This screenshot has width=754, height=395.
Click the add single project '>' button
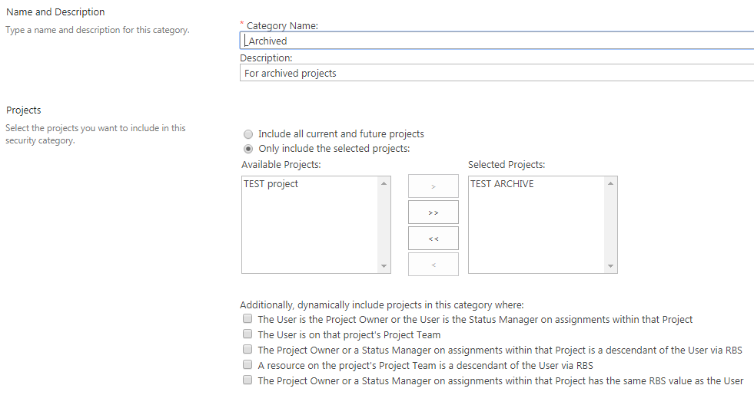(433, 186)
